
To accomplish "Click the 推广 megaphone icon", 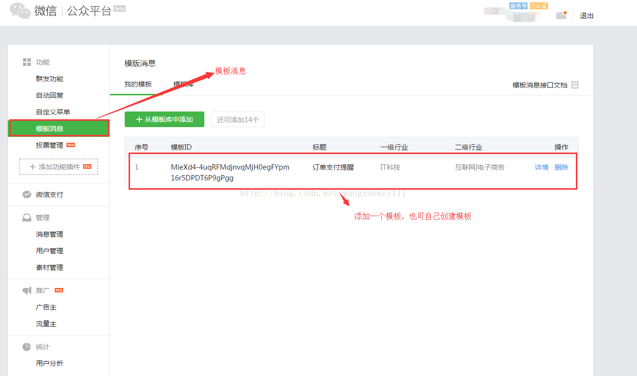I will click(x=27, y=290).
